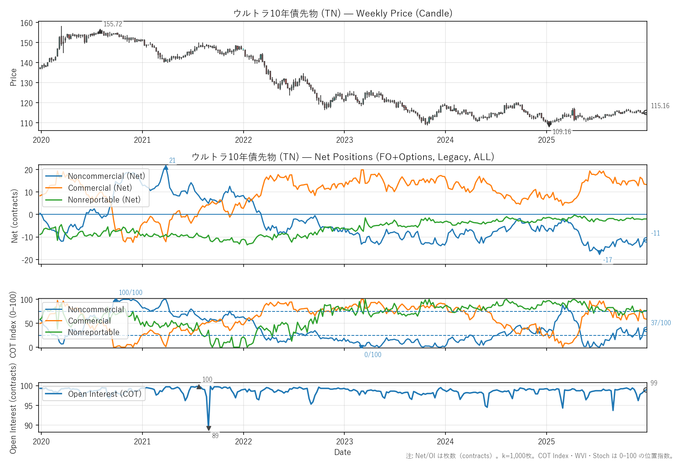Click the price low triangle marker at 109.16
This screenshot has width=680, height=464.
pos(549,125)
